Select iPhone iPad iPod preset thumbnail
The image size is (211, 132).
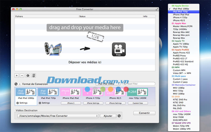coord(71,92)
